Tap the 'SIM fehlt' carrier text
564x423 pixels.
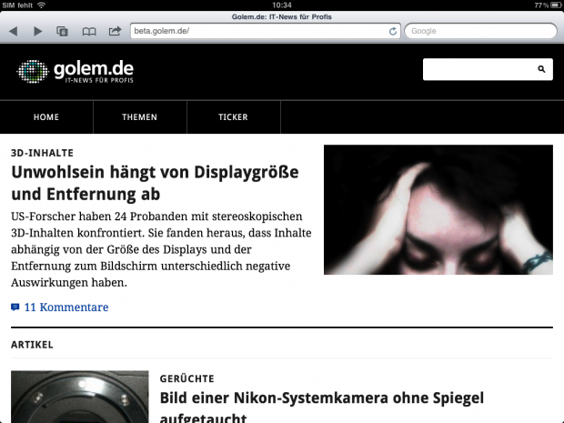pos(17,5)
